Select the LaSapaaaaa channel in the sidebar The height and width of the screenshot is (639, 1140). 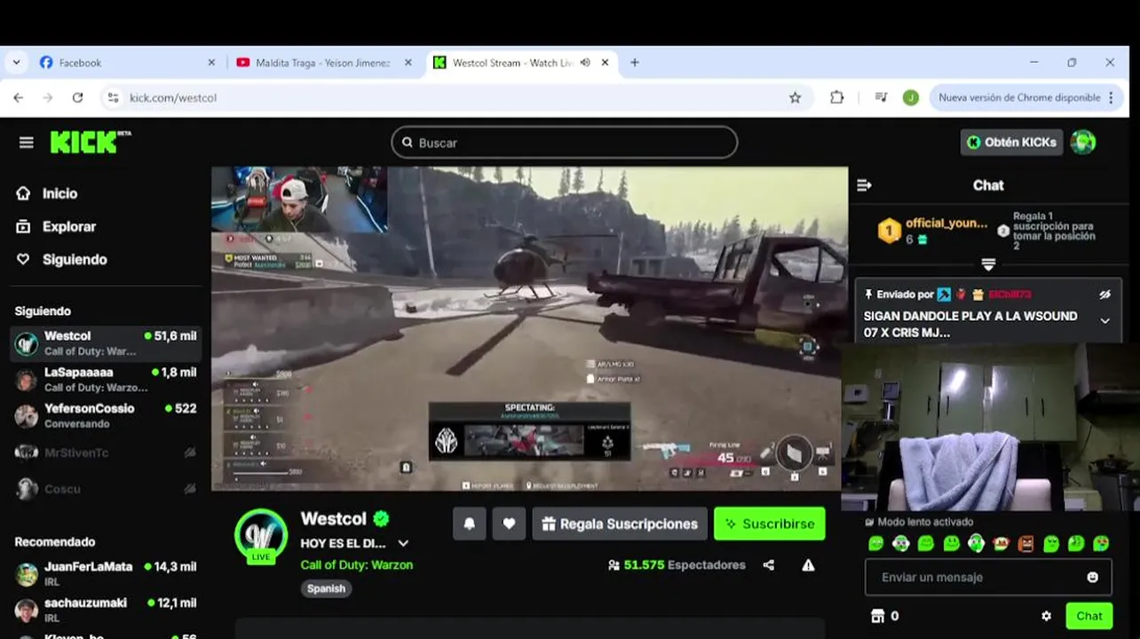pyautogui.click(x=106, y=379)
